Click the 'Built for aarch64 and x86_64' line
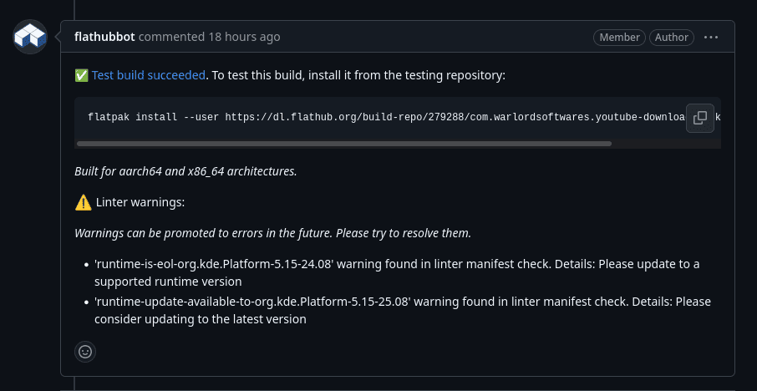The height and width of the screenshot is (391, 757). (x=185, y=171)
